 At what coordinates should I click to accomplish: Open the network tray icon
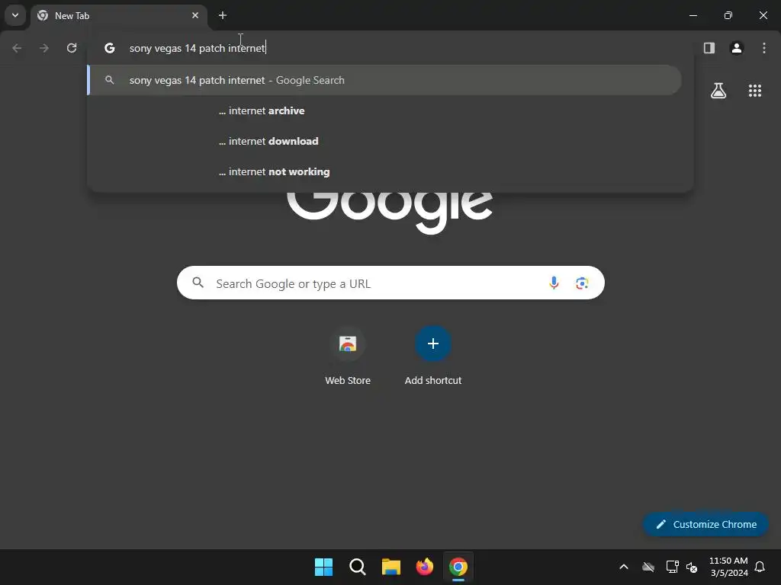tap(673, 567)
